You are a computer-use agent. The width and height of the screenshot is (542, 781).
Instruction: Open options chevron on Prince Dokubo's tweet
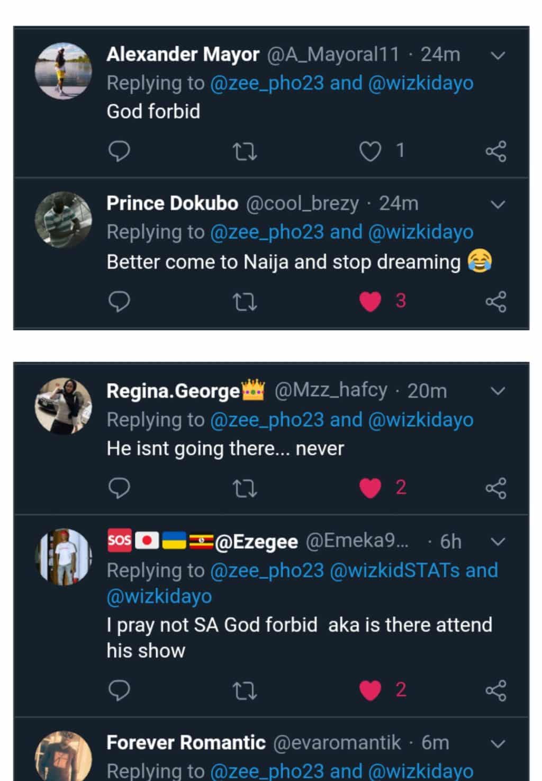coord(498,204)
